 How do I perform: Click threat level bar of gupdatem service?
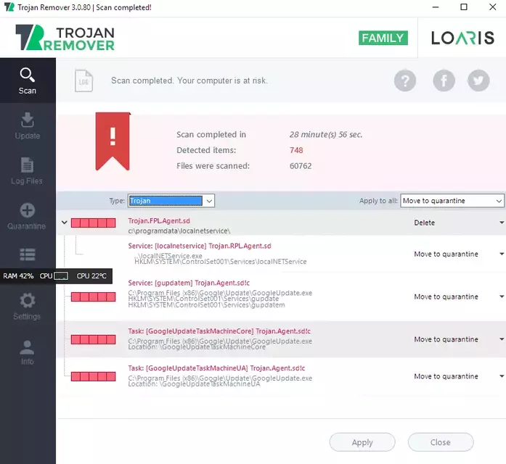[93, 297]
